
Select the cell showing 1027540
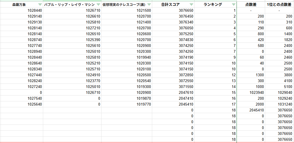(x=22, y=98)
